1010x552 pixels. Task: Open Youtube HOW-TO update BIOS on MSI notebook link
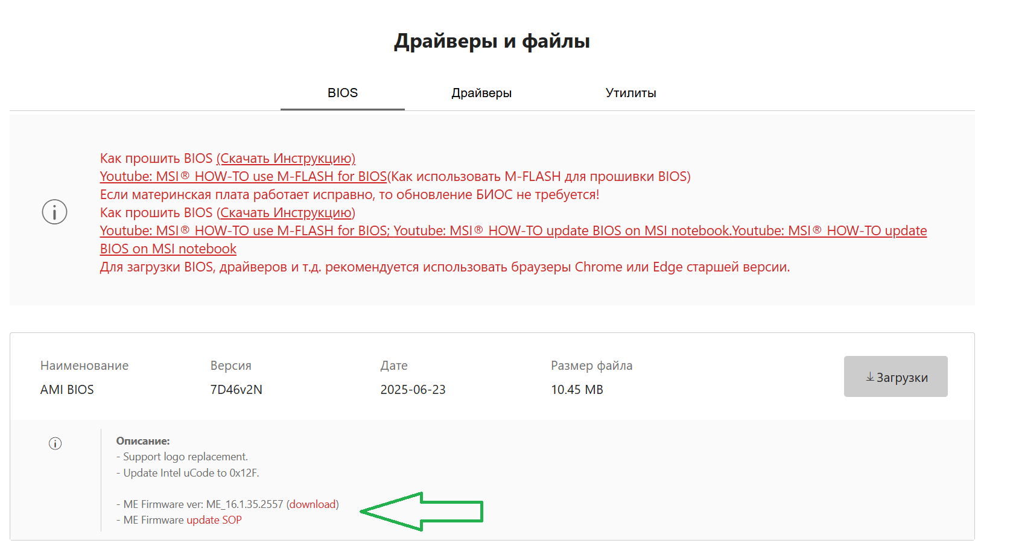(x=562, y=230)
